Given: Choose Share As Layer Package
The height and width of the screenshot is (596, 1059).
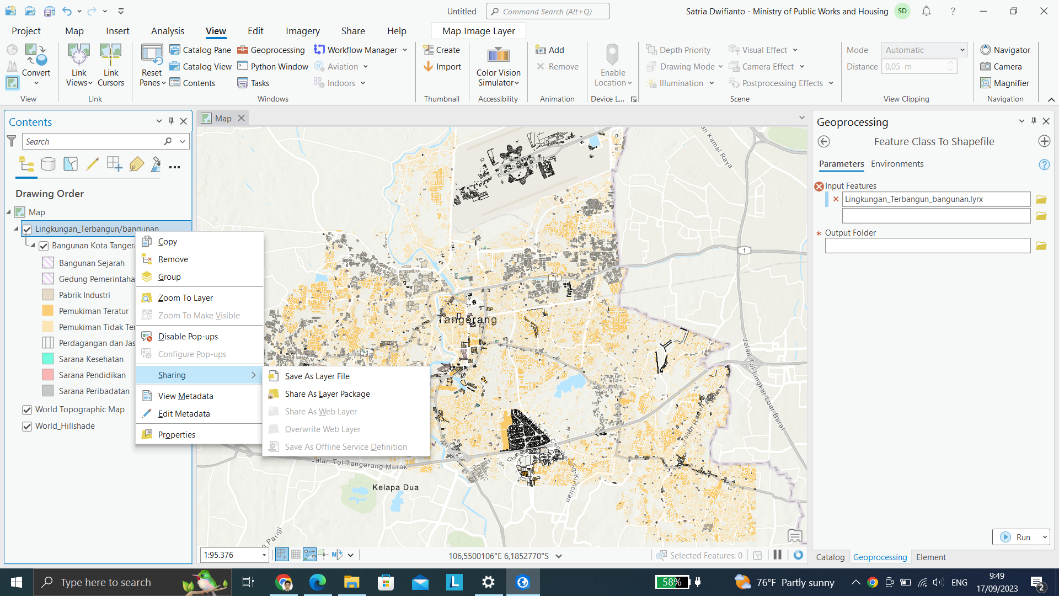Looking at the screenshot, I should coord(327,393).
